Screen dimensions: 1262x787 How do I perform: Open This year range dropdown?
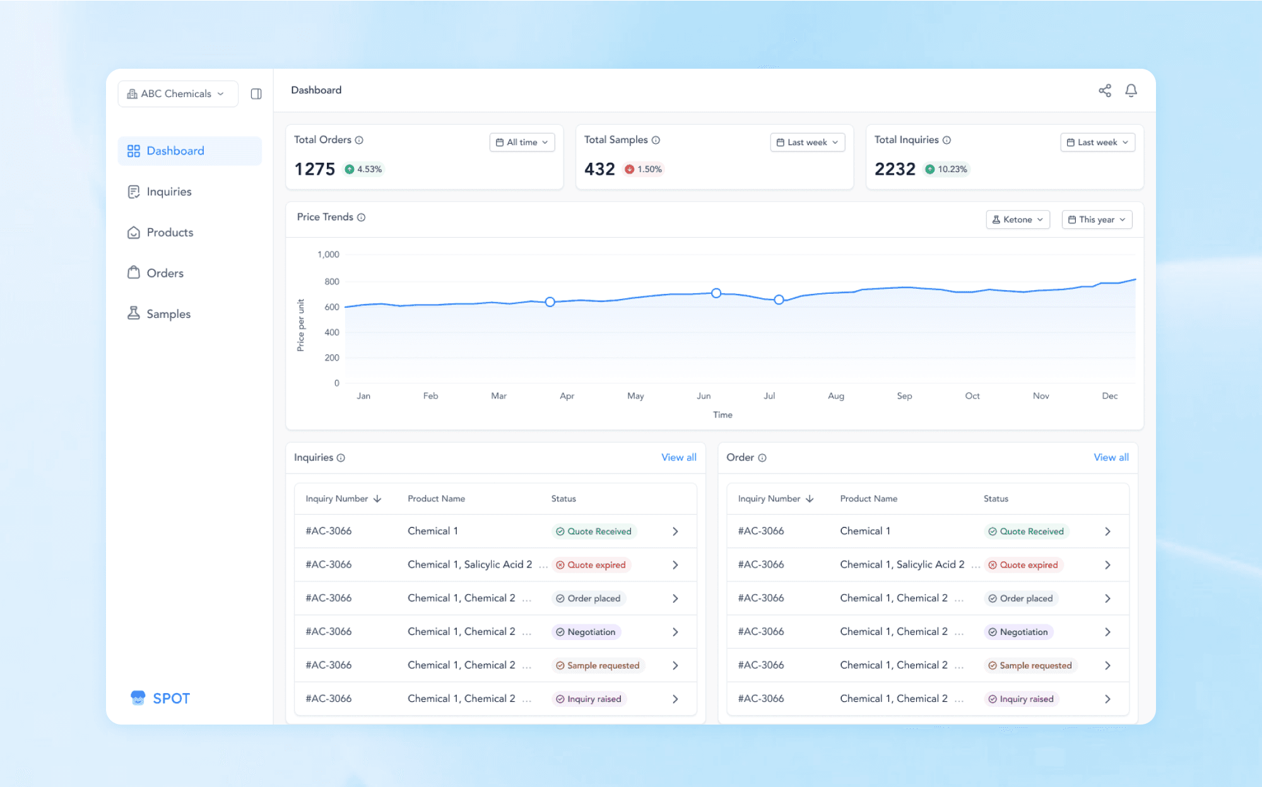[1097, 219]
